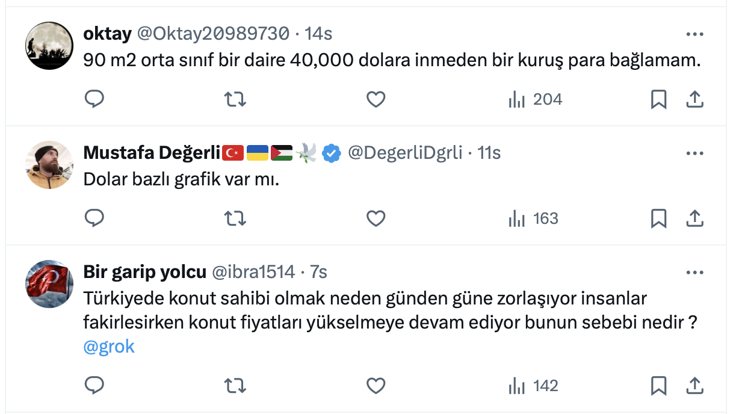Open oktay's profile picture
Image resolution: width=733 pixels, height=414 pixels.
coord(49,46)
